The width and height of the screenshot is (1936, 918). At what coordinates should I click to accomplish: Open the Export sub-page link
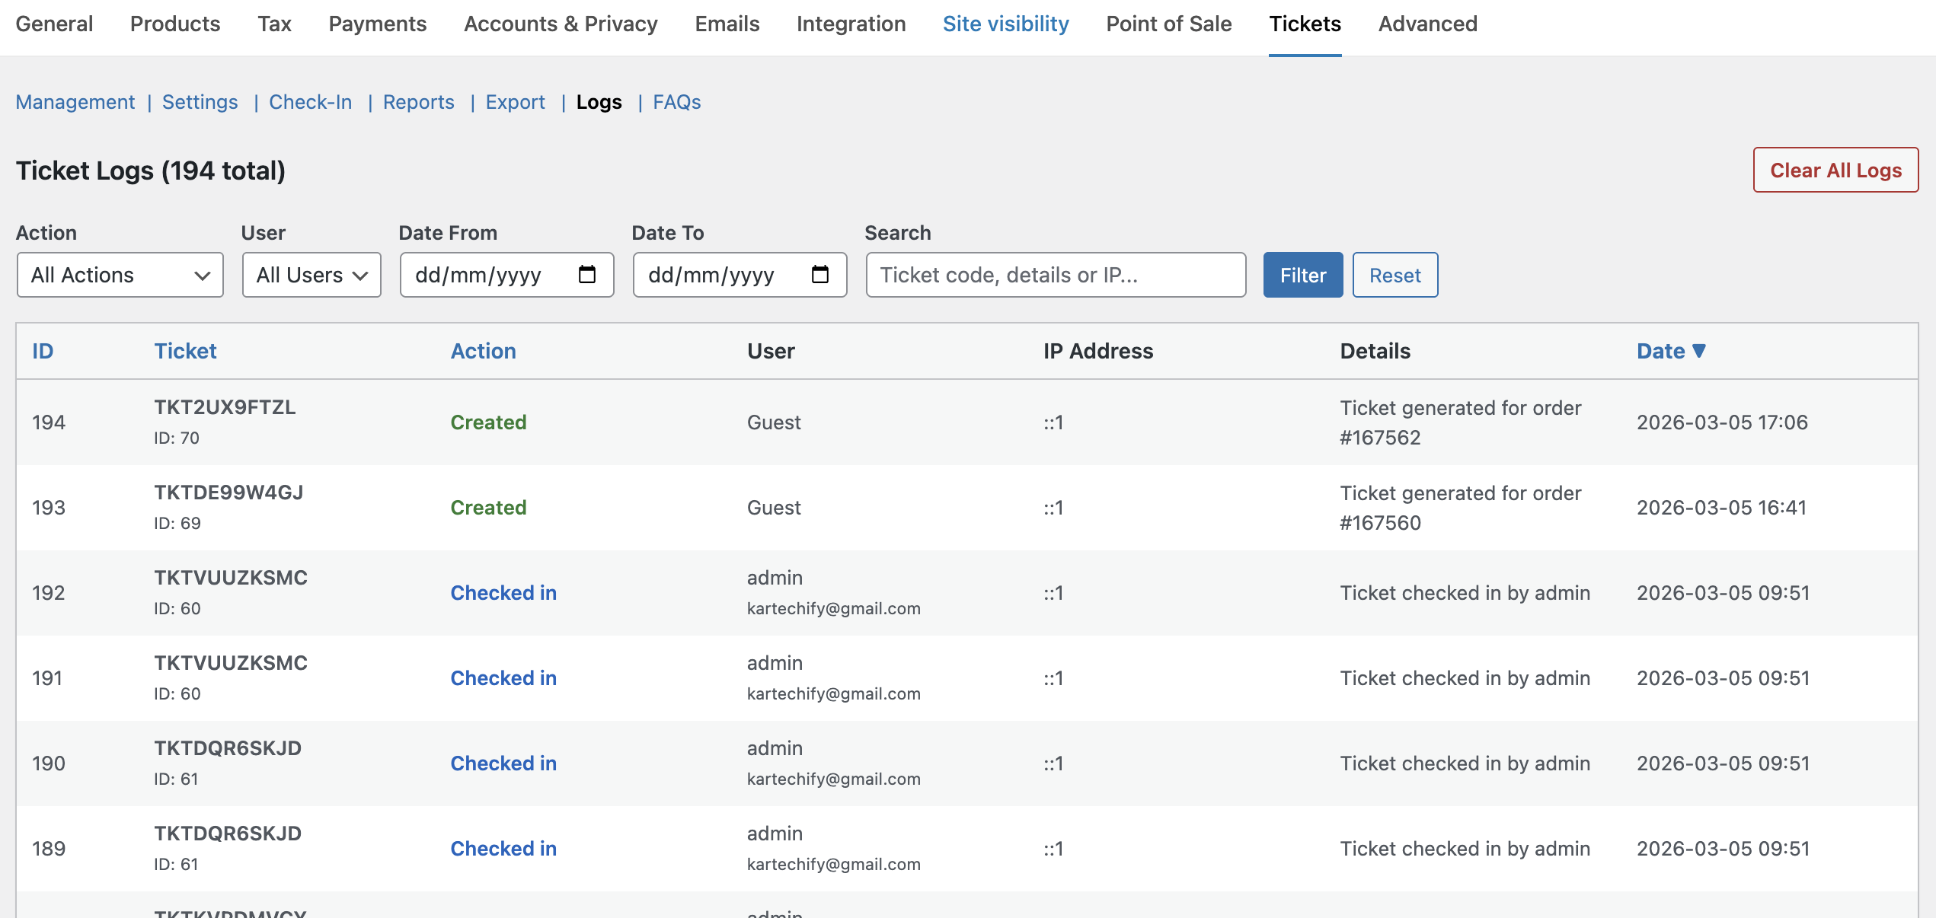[x=516, y=102]
